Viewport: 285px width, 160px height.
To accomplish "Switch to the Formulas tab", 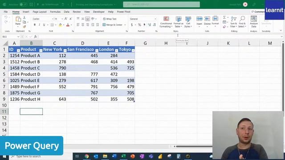I will [x=55, y=12].
